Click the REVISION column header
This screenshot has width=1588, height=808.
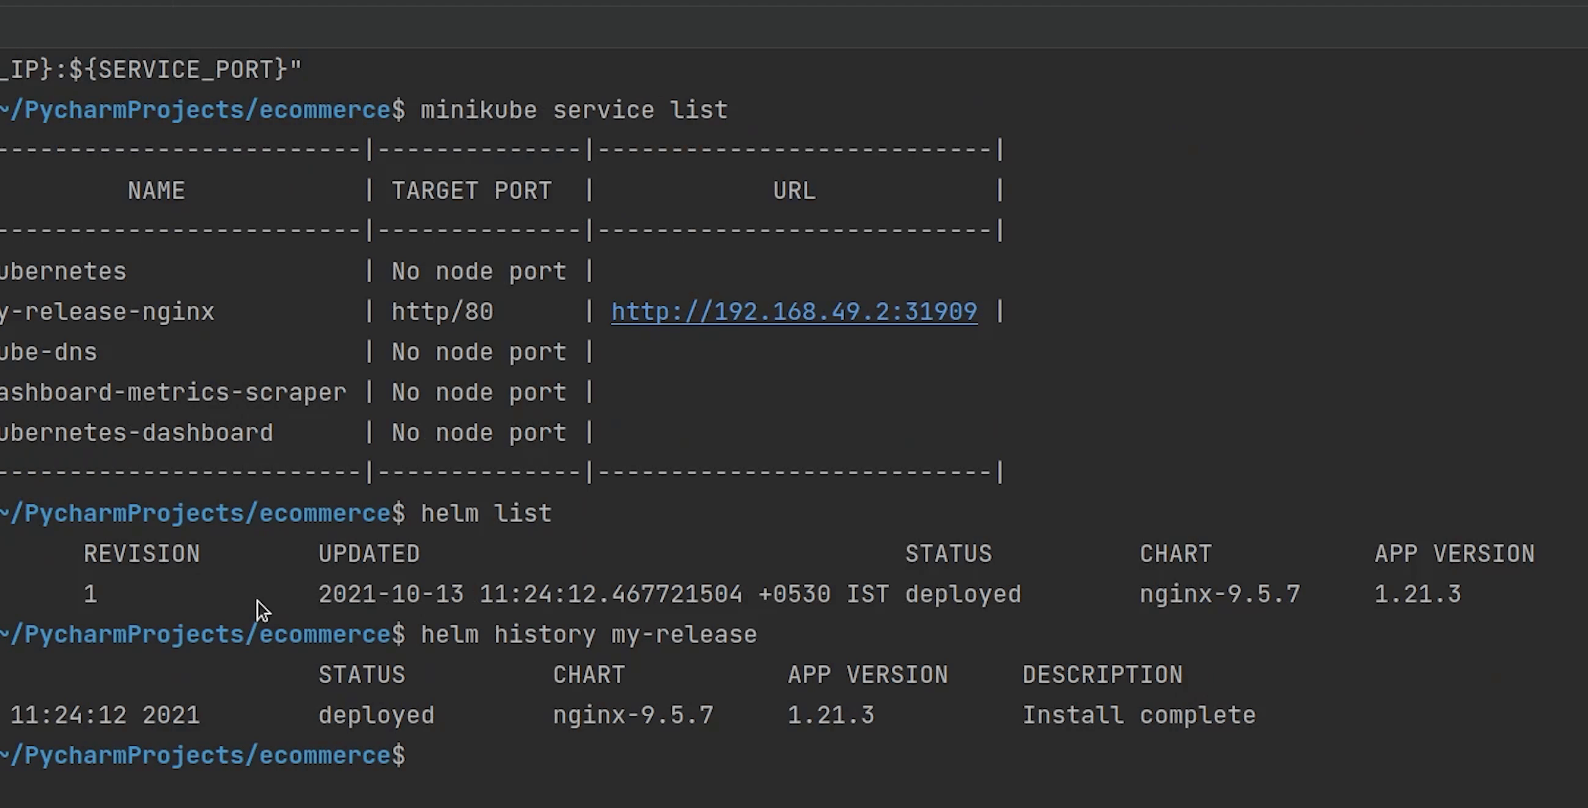(142, 554)
